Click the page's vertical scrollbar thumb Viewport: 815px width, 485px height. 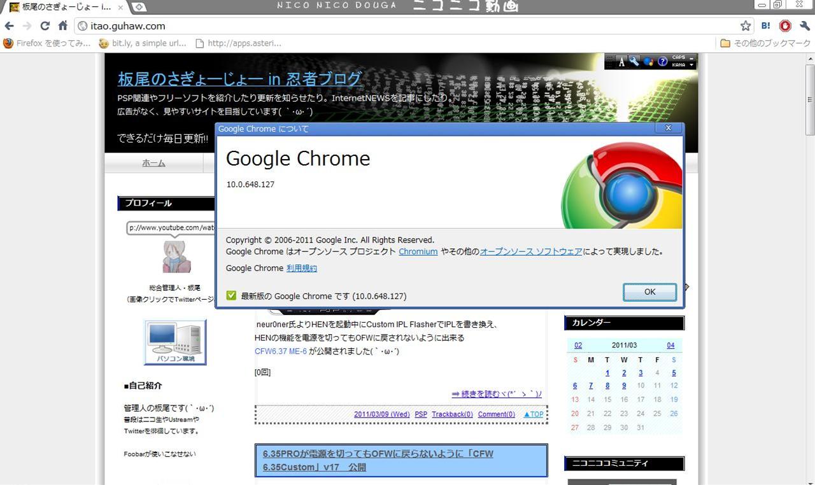tap(810, 99)
